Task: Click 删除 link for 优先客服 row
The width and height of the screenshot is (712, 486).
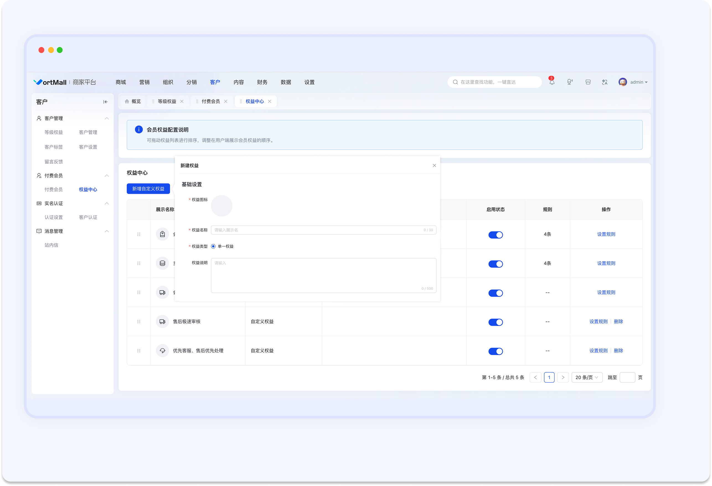Action: (618, 351)
